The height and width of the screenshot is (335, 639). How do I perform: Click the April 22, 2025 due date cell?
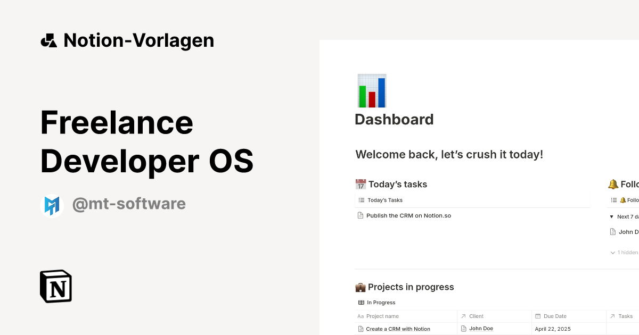pyautogui.click(x=553, y=329)
